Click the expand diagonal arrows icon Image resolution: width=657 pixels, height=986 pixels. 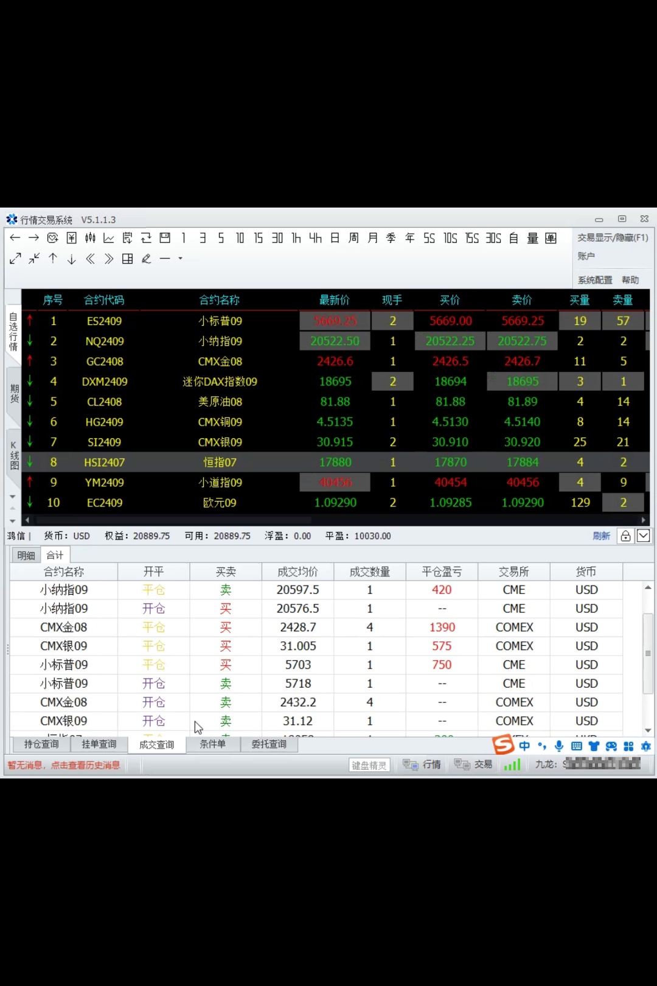[15, 259]
